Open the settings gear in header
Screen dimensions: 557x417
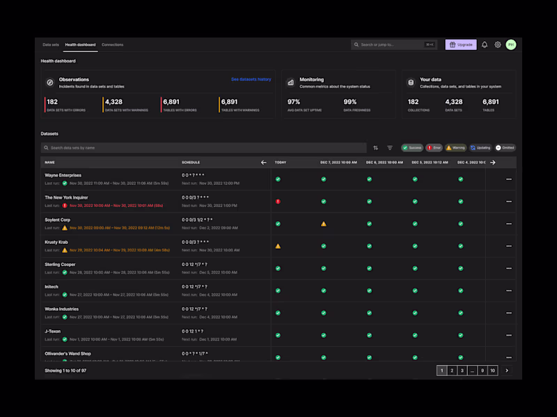coord(498,44)
